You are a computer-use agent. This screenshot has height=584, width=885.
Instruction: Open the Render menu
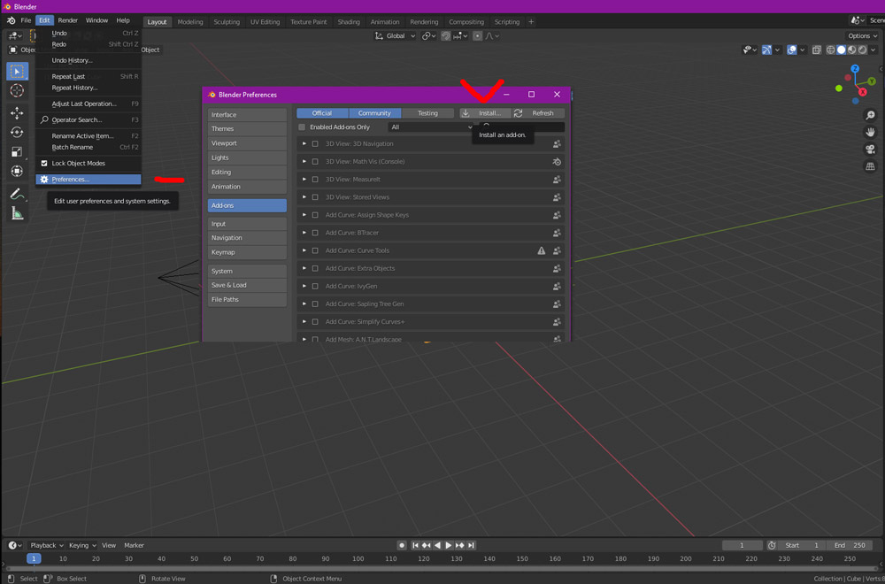pyautogui.click(x=68, y=20)
